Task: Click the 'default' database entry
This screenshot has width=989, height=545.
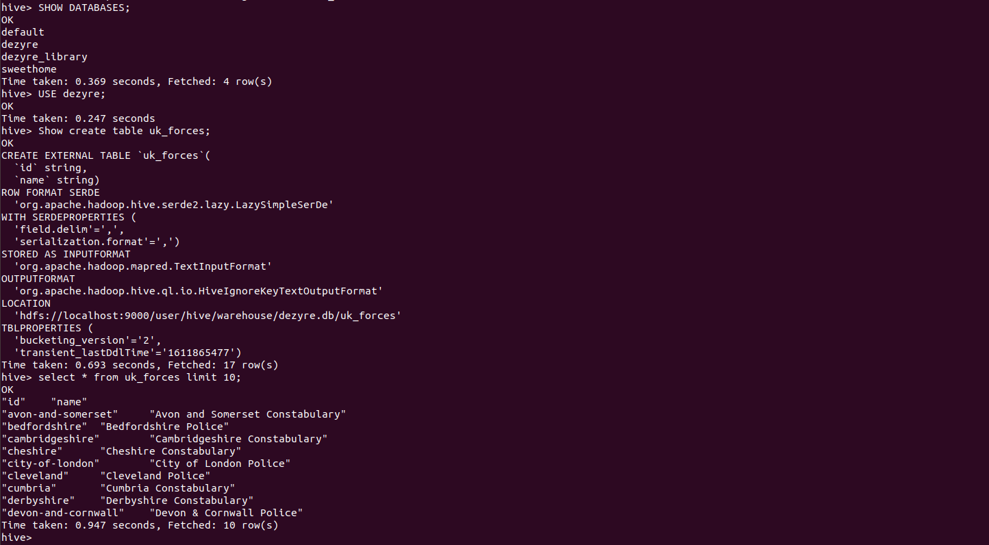Action: pos(23,32)
